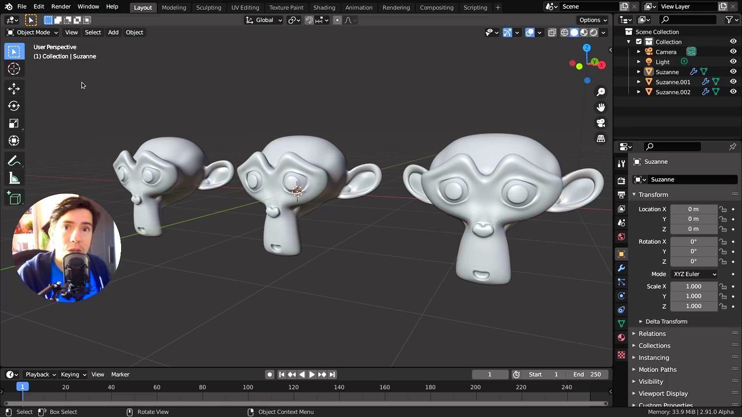Select the Scale tool

[14, 123]
